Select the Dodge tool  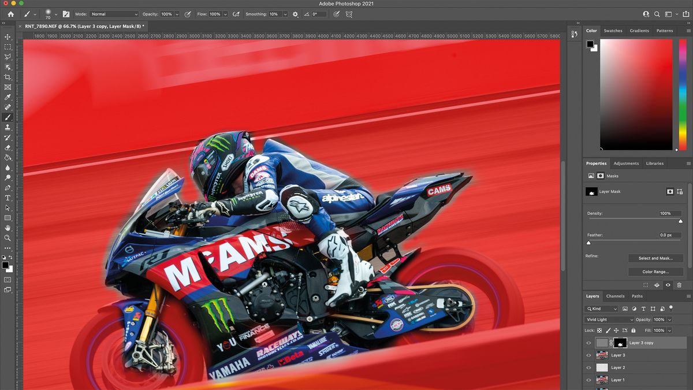click(8, 177)
